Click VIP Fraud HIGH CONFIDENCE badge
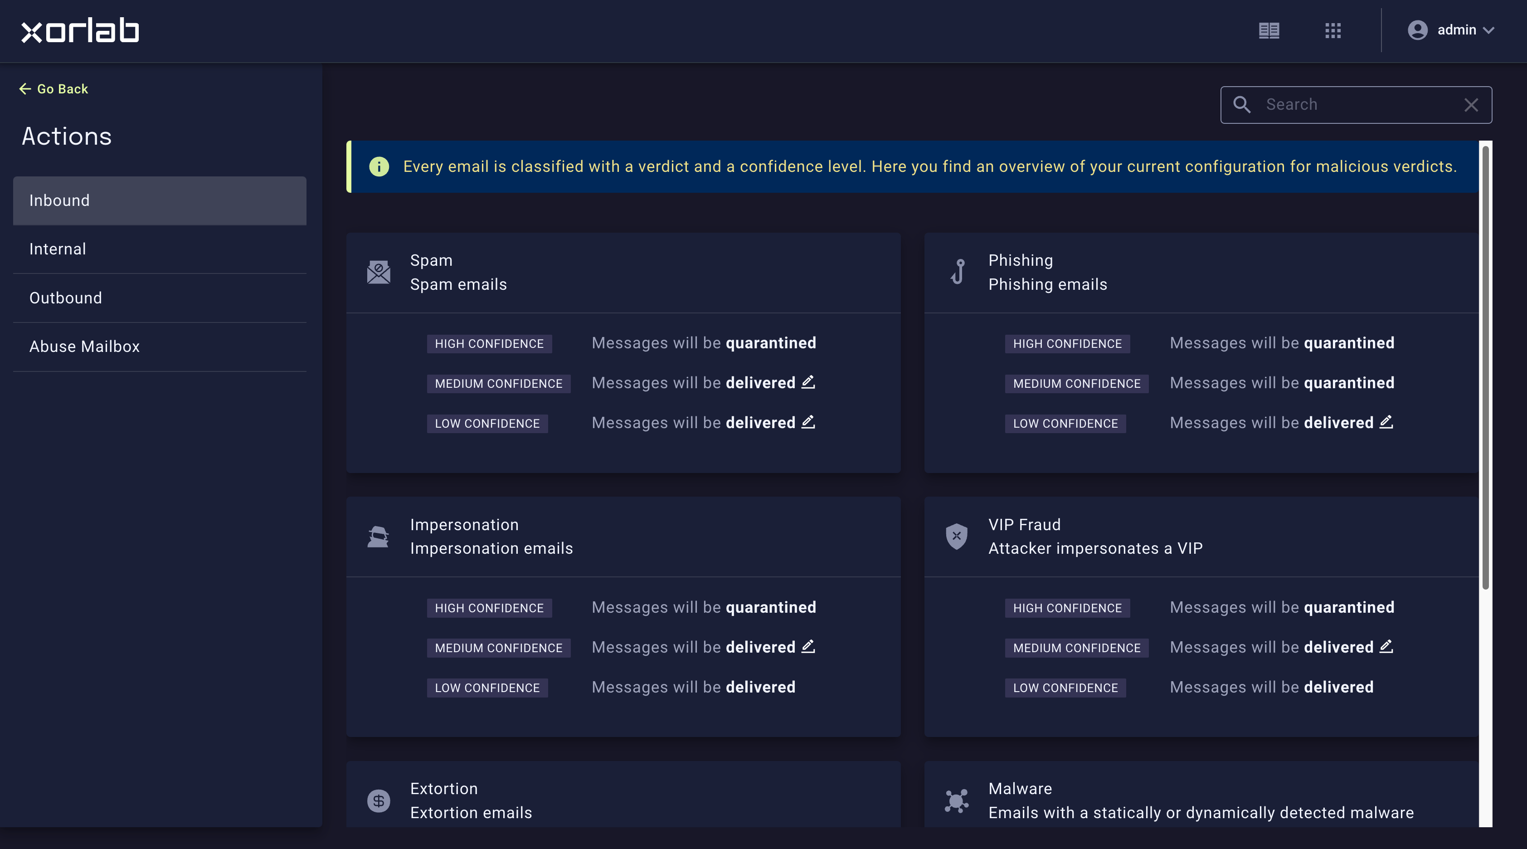The width and height of the screenshot is (1527, 849). 1067,608
